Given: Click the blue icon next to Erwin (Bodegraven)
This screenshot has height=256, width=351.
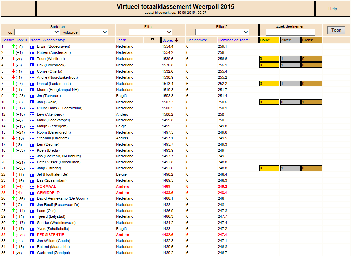Looking at the screenshot, I should coord(32,47).
